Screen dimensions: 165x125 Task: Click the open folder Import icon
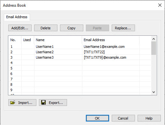tap(12, 102)
